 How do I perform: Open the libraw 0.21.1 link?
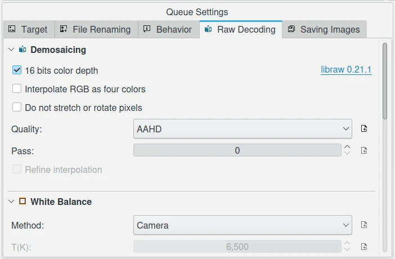pos(346,70)
